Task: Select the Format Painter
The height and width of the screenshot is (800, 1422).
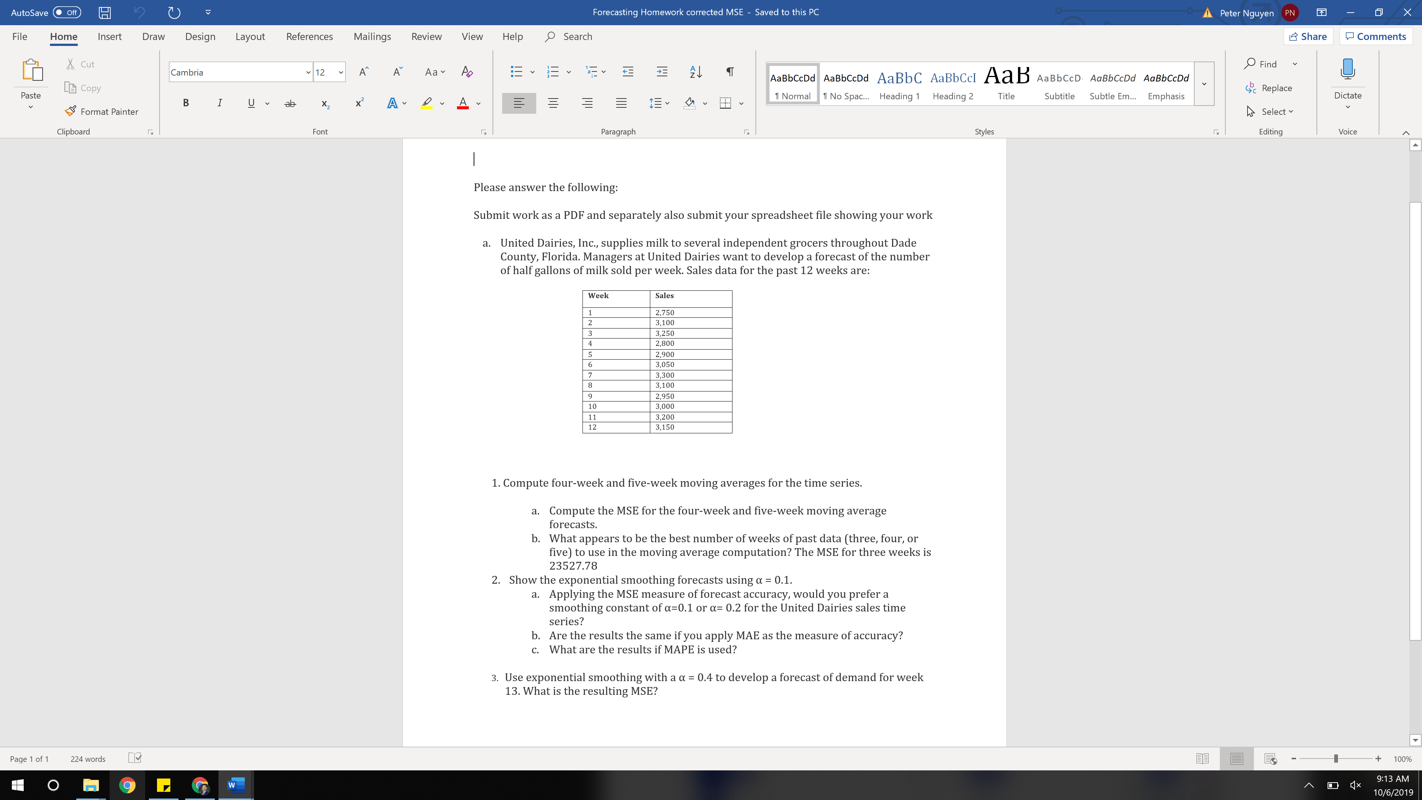Action: click(x=101, y=111)
